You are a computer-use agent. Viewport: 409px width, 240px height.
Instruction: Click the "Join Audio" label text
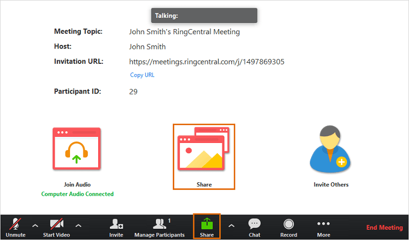pos(77,184)
